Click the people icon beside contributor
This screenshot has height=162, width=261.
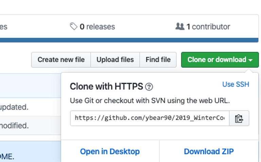click(x=180, y=26)
